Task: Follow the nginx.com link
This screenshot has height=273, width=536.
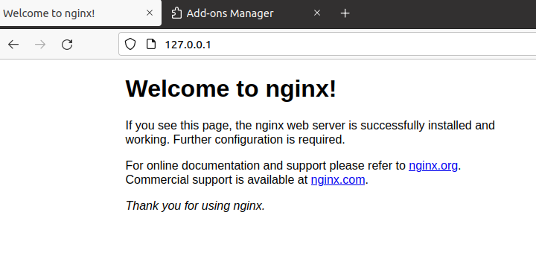Action: pos(338,180)
